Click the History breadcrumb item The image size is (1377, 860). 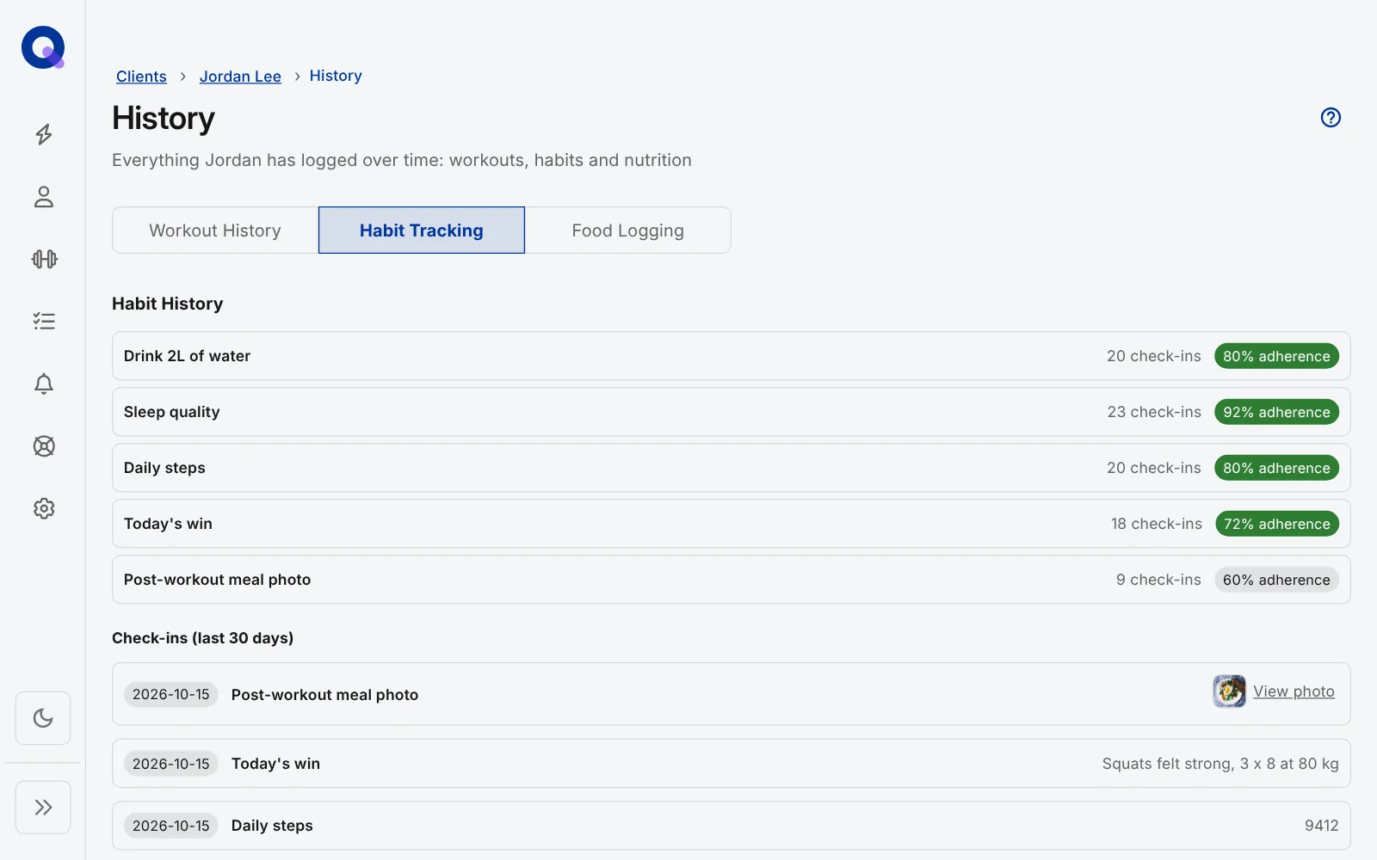pos(336,76)
